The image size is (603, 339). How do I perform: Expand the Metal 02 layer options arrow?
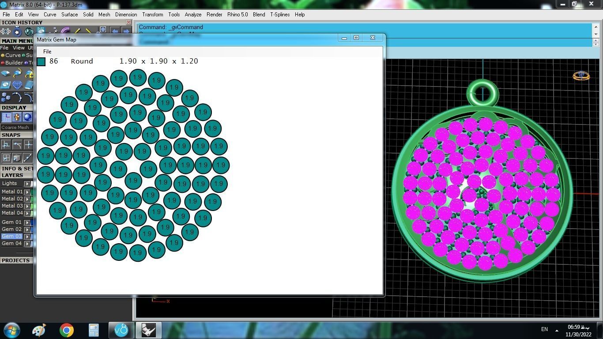click(27, 199)
